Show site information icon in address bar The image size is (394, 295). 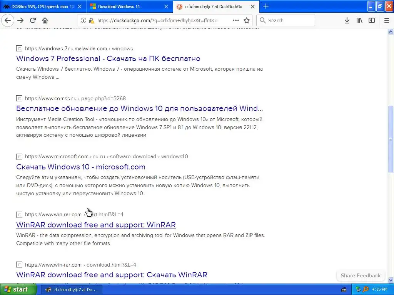pyautogui.click(x=83, y=21)
